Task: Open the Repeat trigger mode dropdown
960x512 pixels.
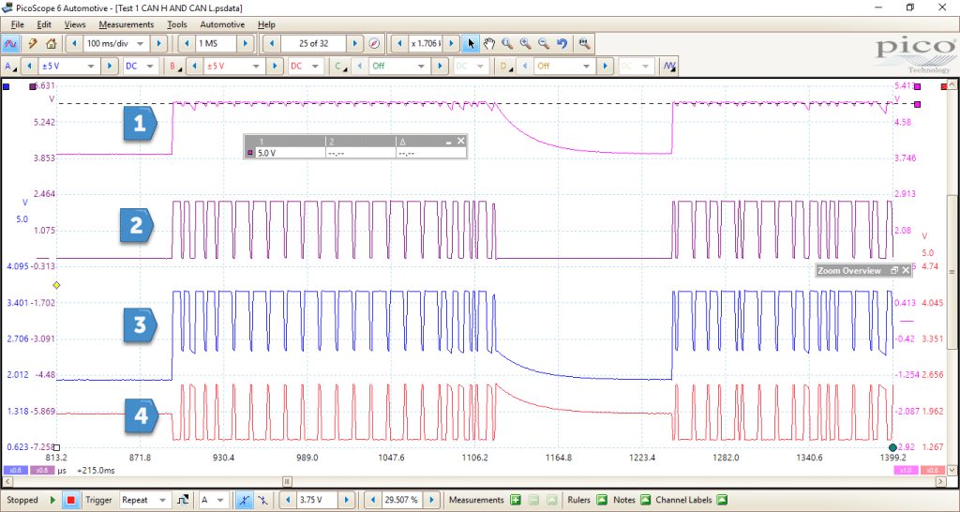Action: pyautogui.click(x=145, y=500)
